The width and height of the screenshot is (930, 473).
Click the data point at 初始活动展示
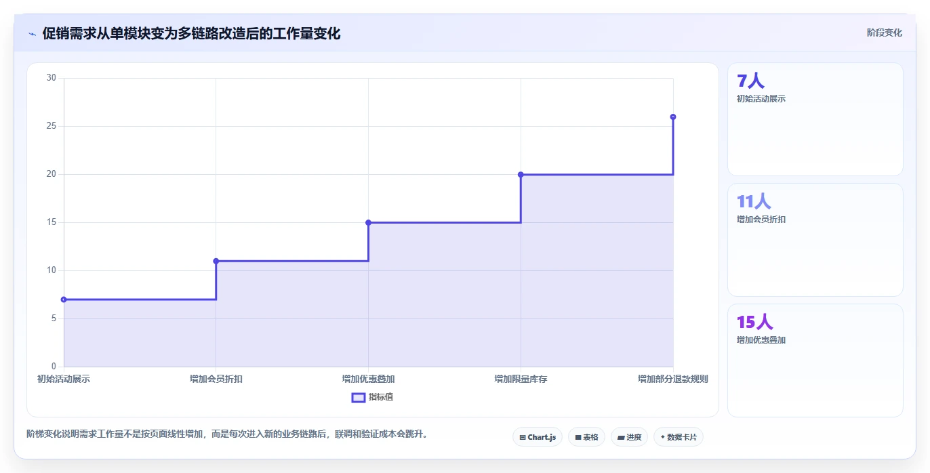tap(64, 300)
